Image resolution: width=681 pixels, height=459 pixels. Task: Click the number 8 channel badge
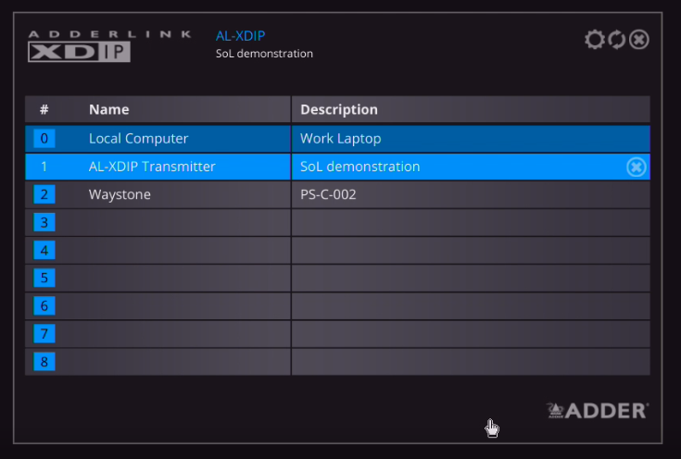pyautogui.click(x=44, y=362)
